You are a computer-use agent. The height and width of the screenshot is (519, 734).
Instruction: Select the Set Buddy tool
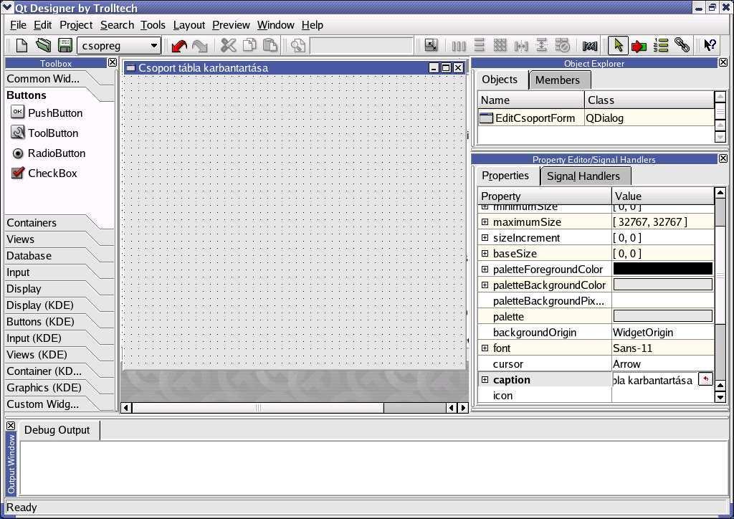[682, 45]
